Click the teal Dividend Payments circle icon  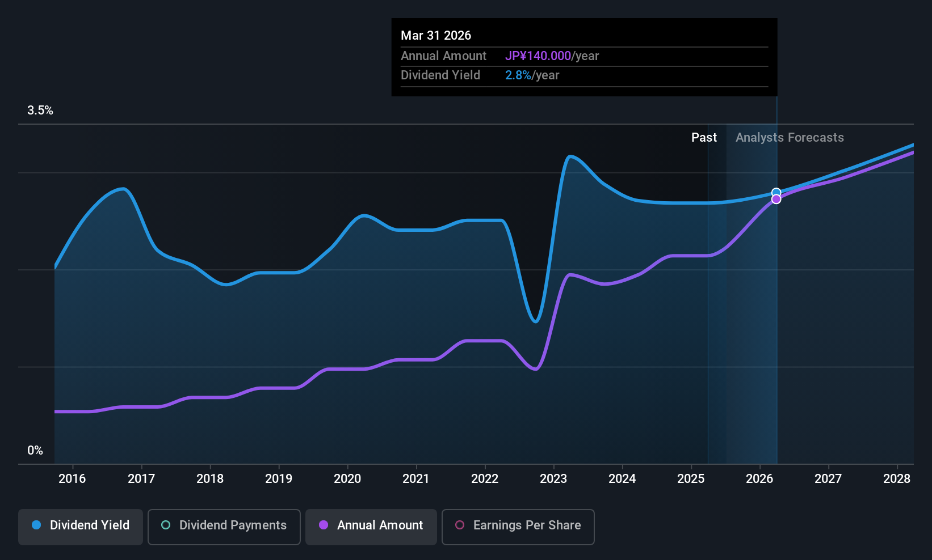click(166, 525)
